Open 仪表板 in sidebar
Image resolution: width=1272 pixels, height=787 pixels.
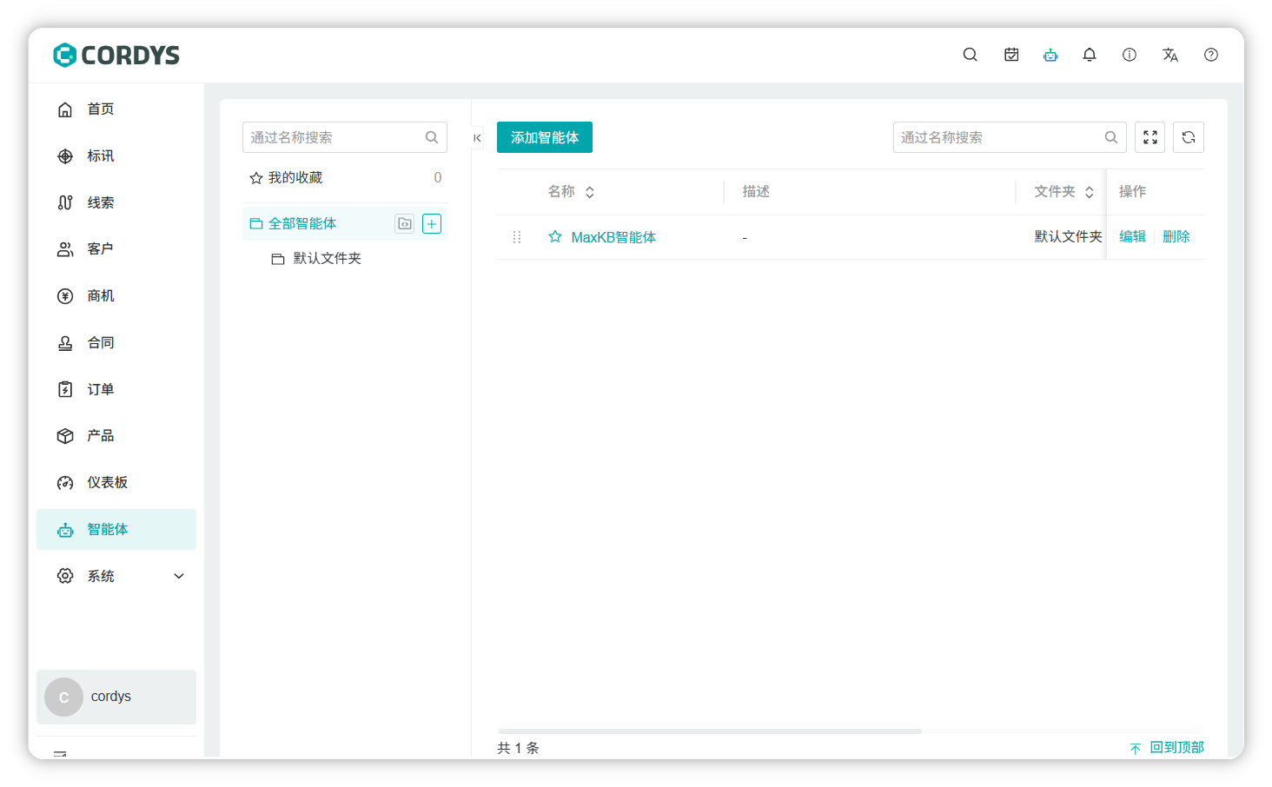[116, 483]
